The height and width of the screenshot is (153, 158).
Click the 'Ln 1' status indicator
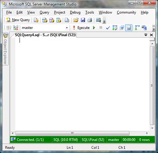70,148
